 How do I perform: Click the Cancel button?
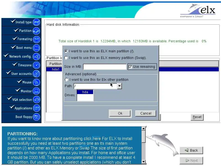(146, 113)
